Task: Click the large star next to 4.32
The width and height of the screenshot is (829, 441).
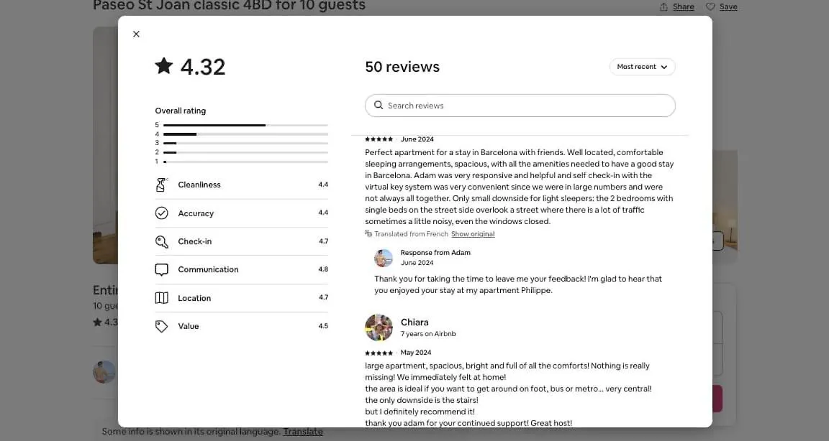Action: tap(164, 66)
